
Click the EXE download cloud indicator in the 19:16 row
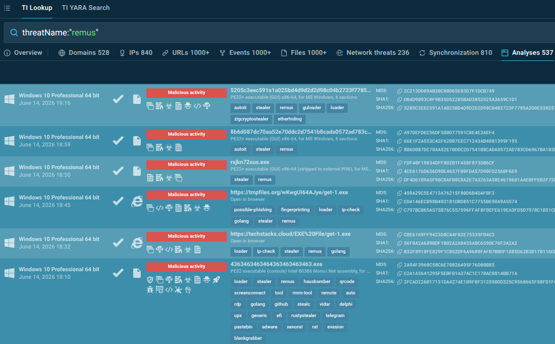[x=207, y=105]
